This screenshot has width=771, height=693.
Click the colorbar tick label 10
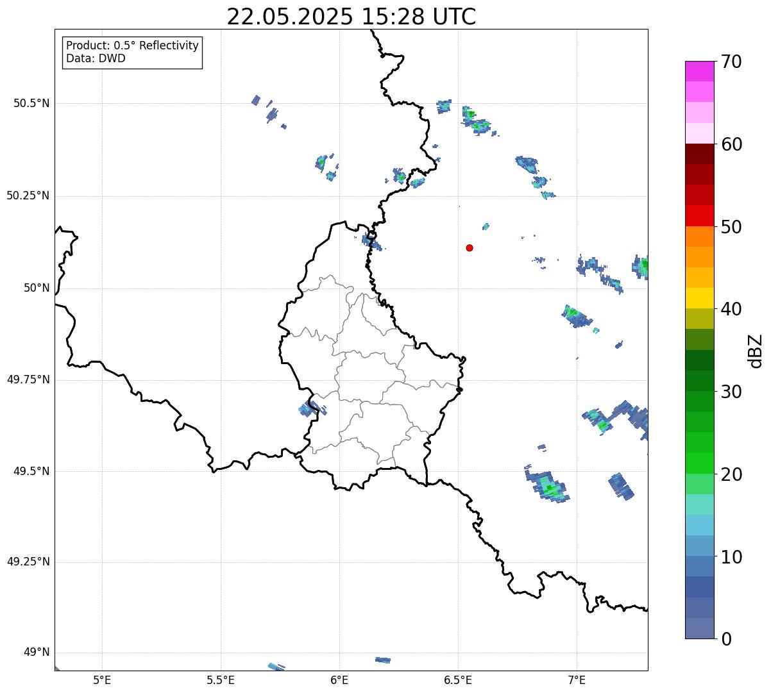click(x=731, y=557)
